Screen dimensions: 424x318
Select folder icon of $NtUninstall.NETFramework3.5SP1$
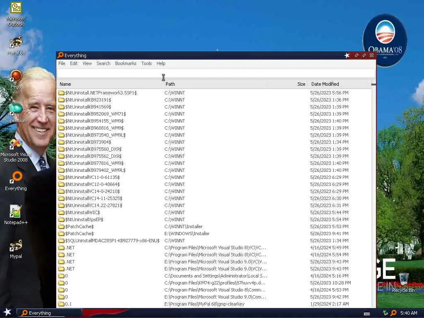point(61,93)
